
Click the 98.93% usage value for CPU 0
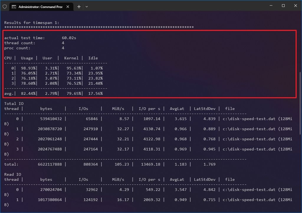28,68
